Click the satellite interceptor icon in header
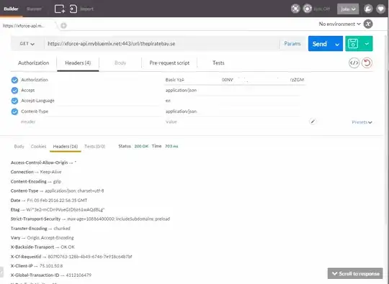 pyautogui.click(x=295, y=9)
